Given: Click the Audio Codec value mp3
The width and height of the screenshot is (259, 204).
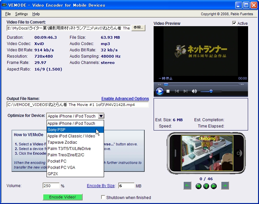Looking at the screenshot, I should click(x=105, y=44).
